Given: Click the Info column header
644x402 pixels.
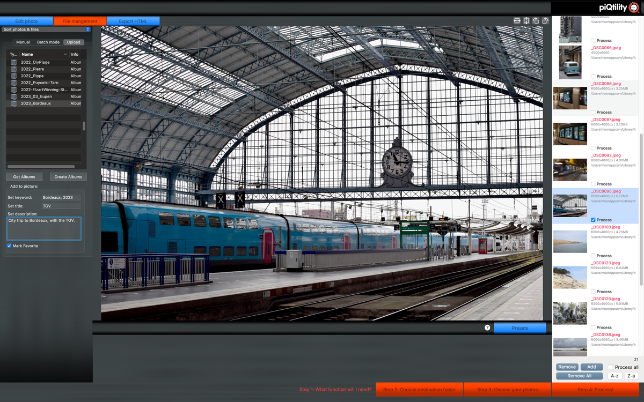Looking at the screenshot, I should click(75, 54).
